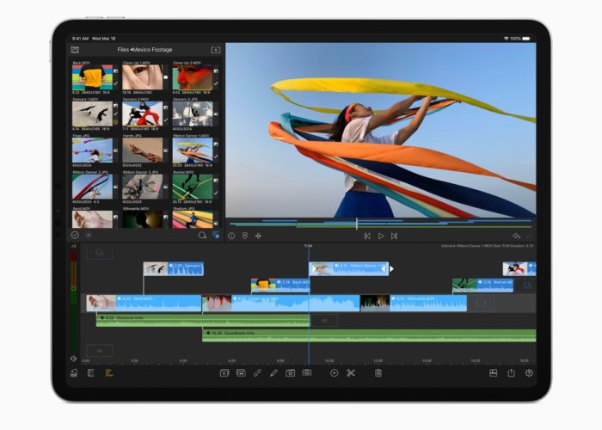Click the preview scrubber playhead bar
Screen dimensions: 602x430
point(357,224)
